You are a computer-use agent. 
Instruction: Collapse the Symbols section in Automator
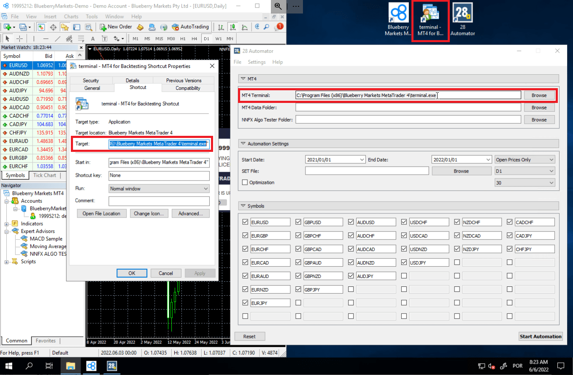pos(243,206)
